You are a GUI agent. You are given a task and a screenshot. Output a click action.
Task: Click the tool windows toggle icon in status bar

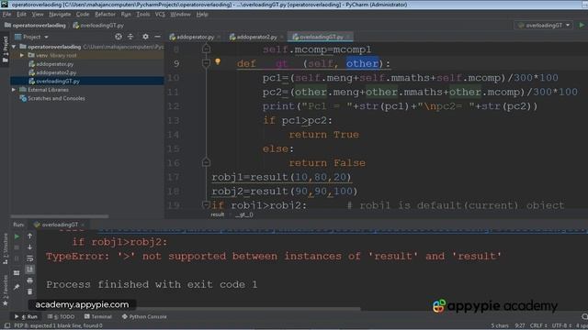point(6,325)
